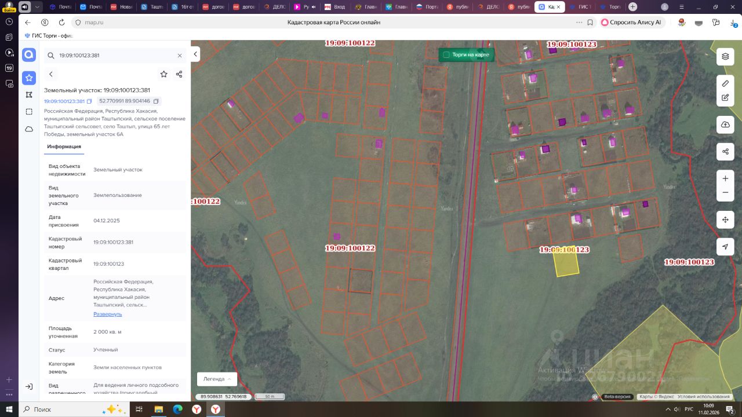Click the Windows taskbar search box

click(75, 409)
